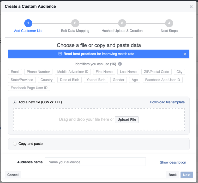Open Read best practices link

[x=80, y=54]
